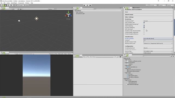
Task: Click the Step frame button
Action: click(90, 5)
